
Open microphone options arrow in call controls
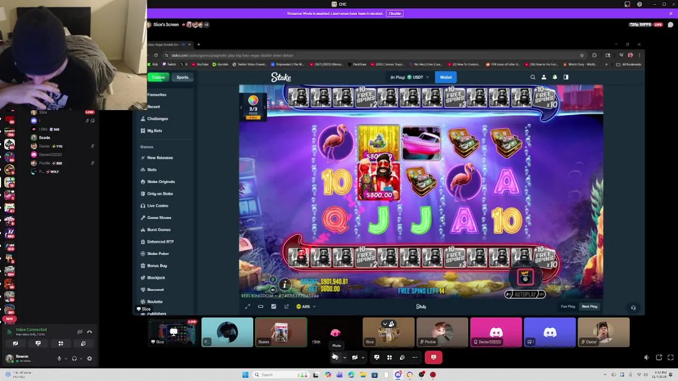coord(344,358)
